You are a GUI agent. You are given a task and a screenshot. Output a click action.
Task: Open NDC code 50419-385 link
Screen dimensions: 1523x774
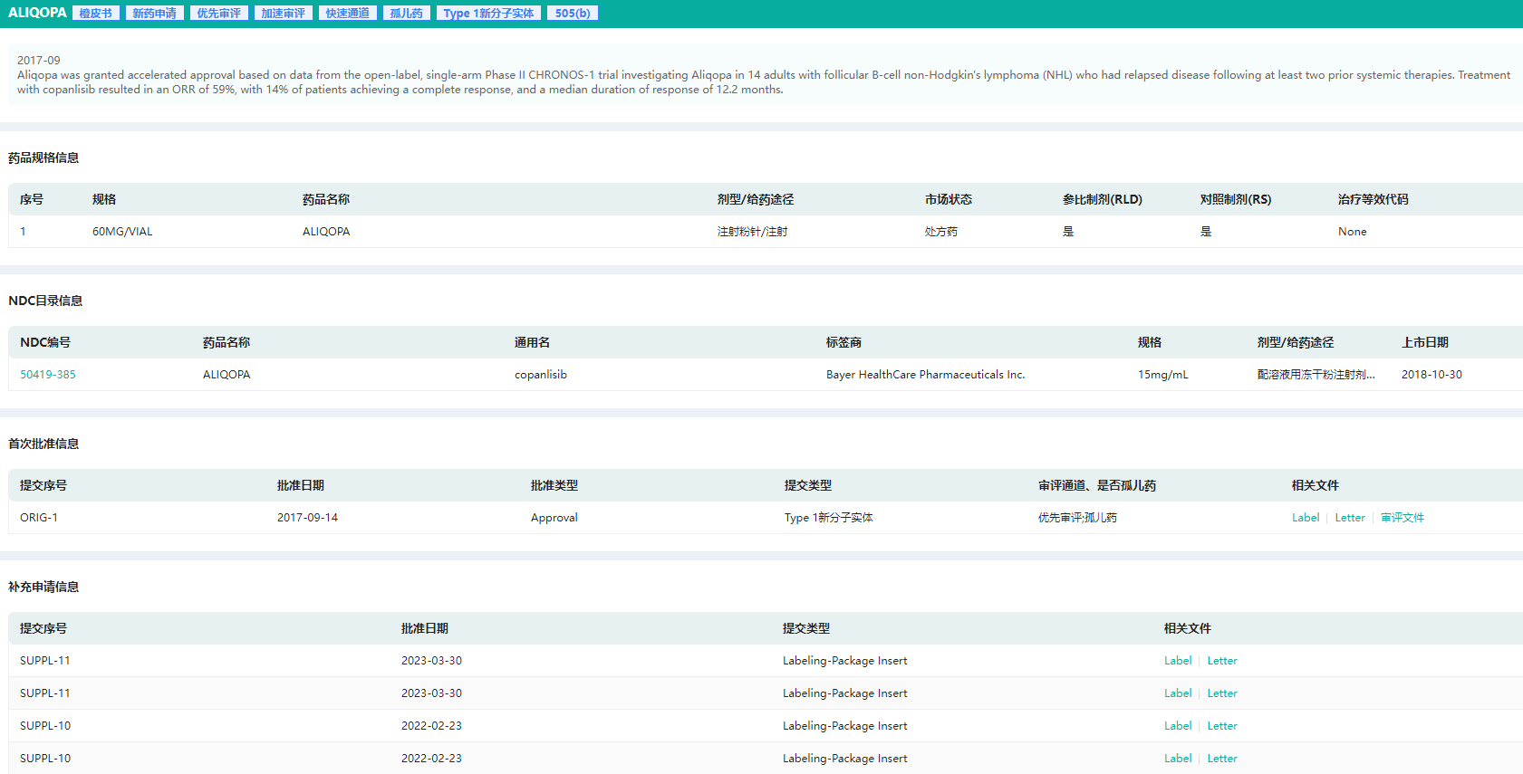click(48, 375)
